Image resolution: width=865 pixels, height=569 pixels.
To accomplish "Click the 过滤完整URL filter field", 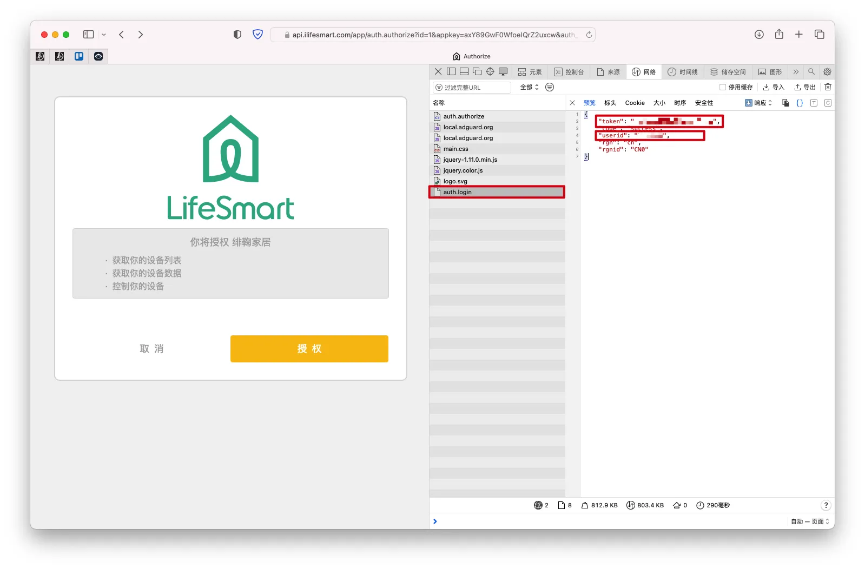I will 472,88.
